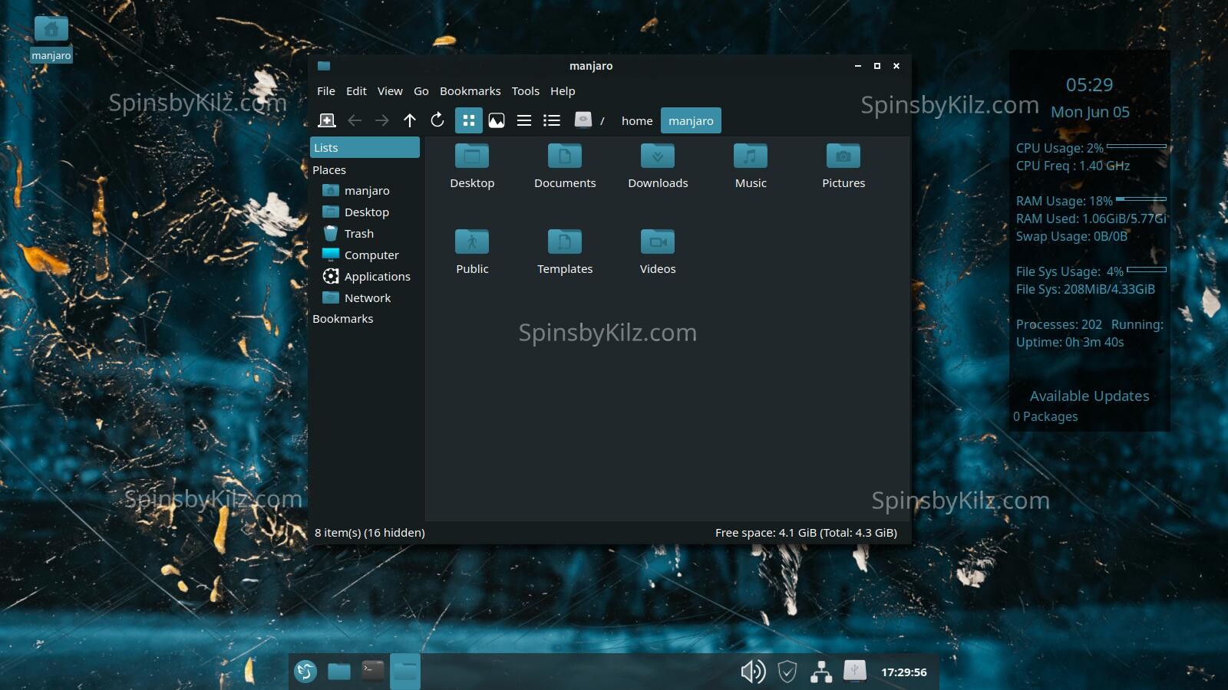The height and width of the screenshot is (690, 1228).
Task: Reload the current folder view
Action: [x=437, y=120]
